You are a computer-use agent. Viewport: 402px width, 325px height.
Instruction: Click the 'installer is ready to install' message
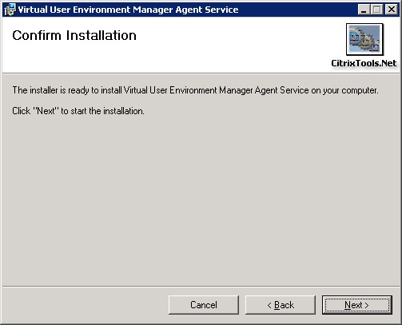click(x=195, y=90)
